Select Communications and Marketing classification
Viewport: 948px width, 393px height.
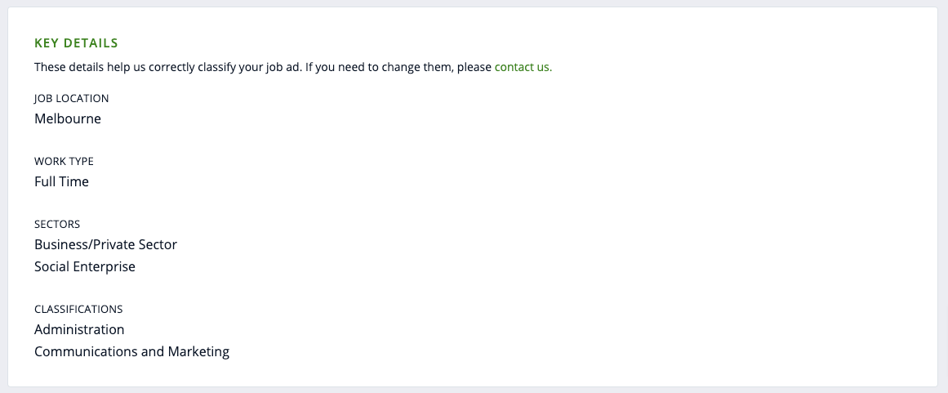click(x=131, y=351)
